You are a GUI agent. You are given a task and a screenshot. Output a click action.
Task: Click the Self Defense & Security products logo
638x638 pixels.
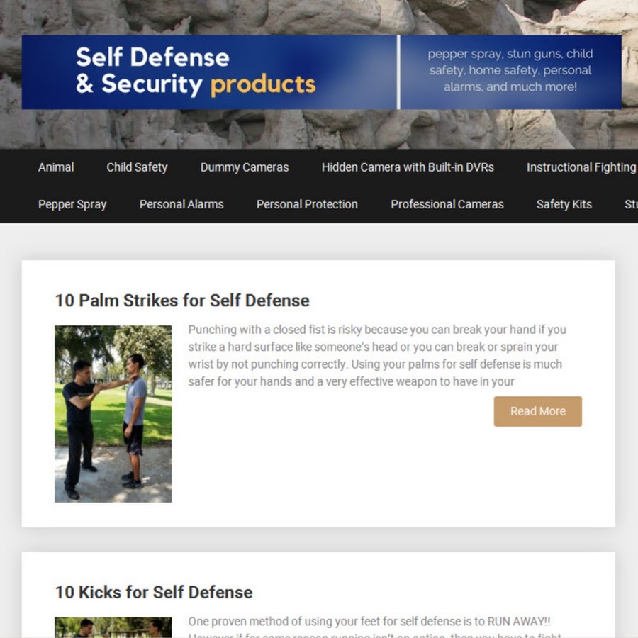pos(196,71)
